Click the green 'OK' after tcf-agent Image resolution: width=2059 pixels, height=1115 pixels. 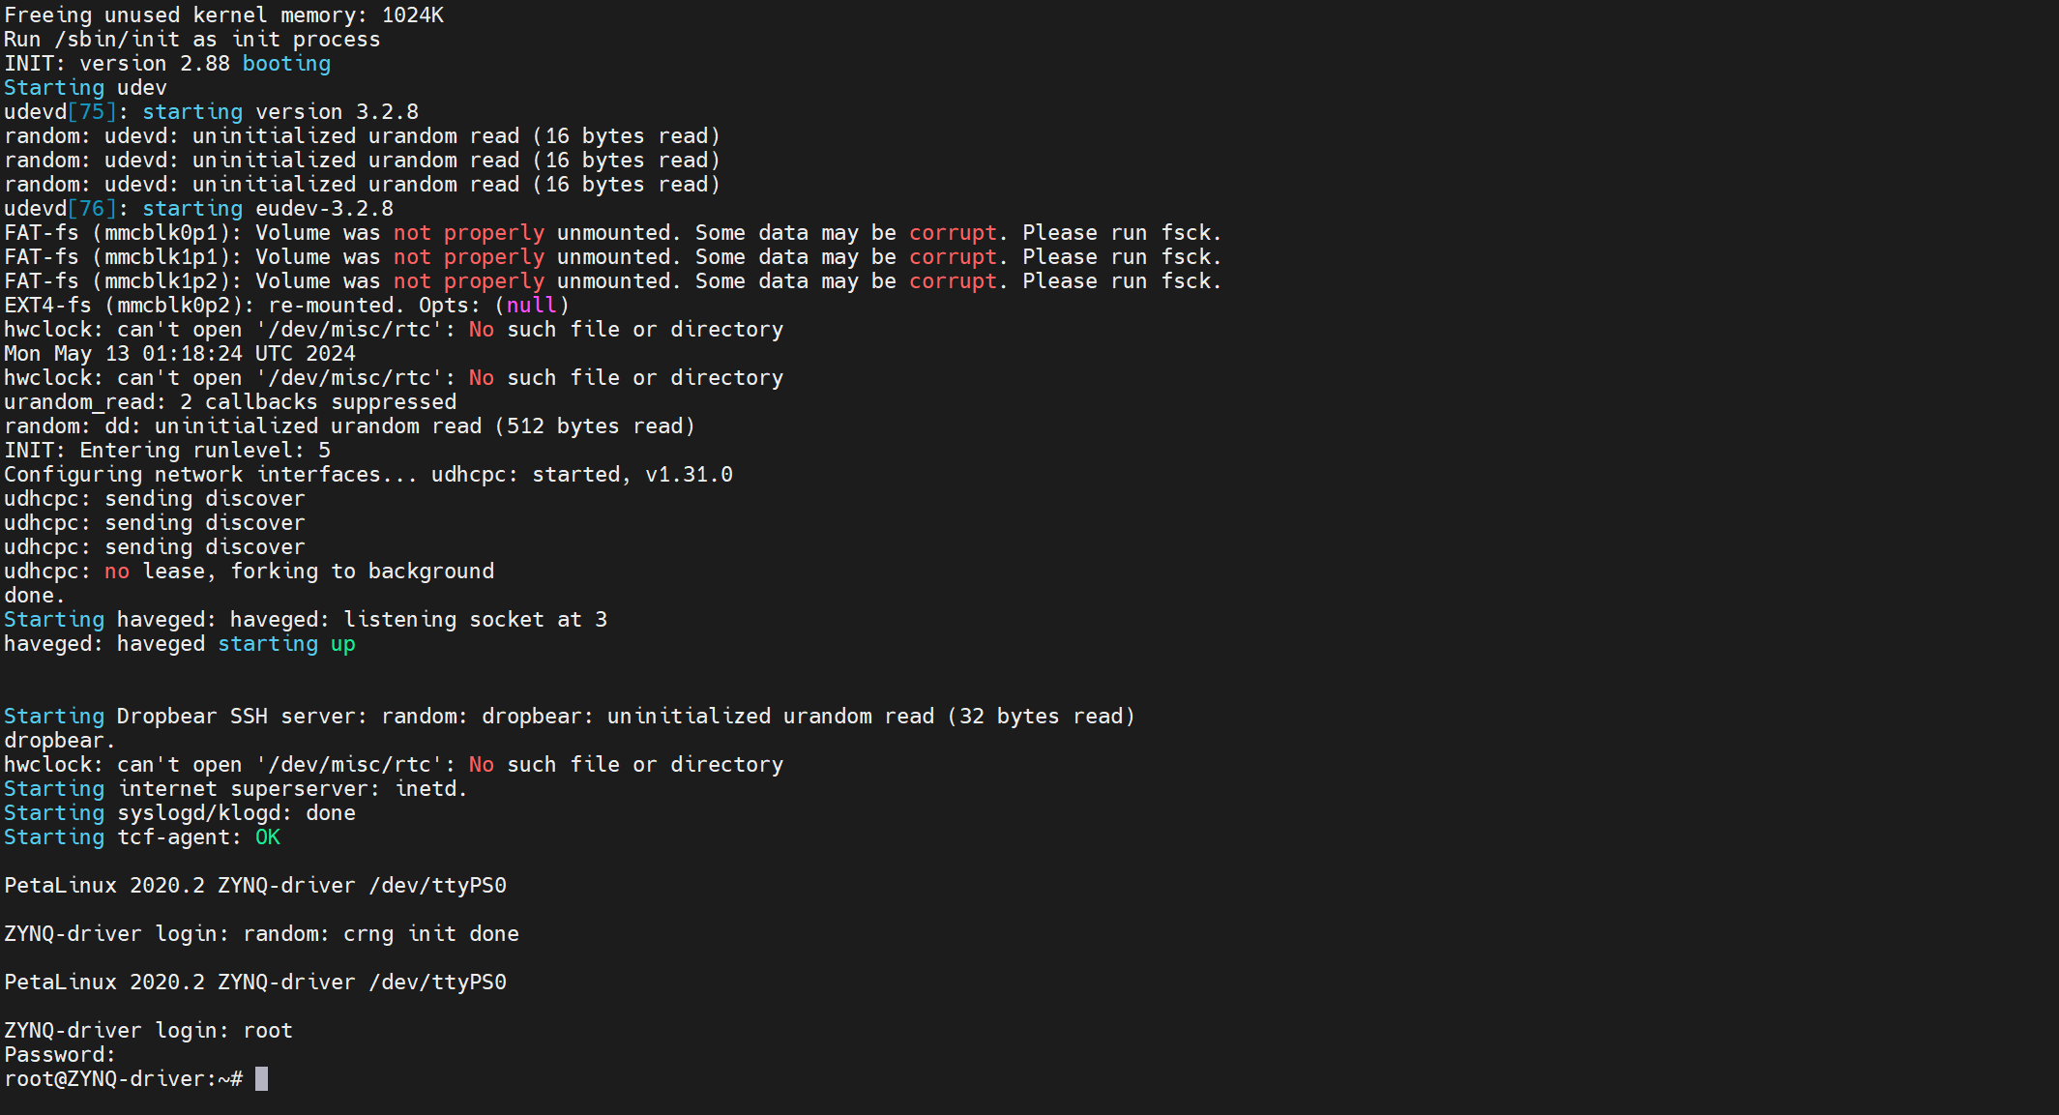pos(268,836)
